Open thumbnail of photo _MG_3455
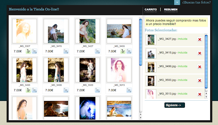This screenshot has height=125, width=218. [x=119, y=31]
